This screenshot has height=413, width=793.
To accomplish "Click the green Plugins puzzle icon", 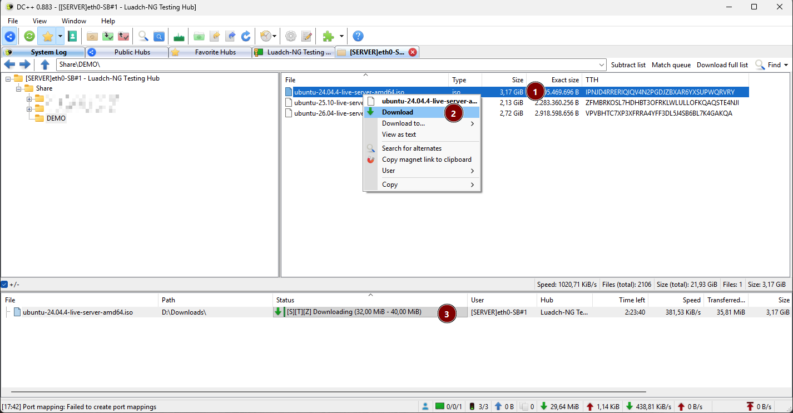I will [328, 36].
